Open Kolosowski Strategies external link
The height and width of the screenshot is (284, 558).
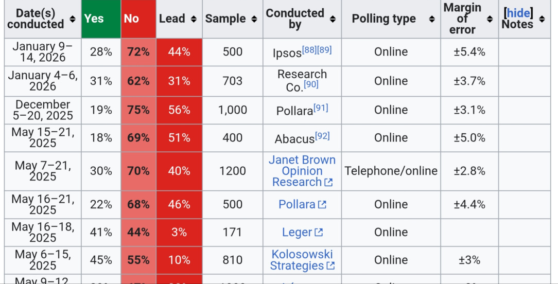302,260
